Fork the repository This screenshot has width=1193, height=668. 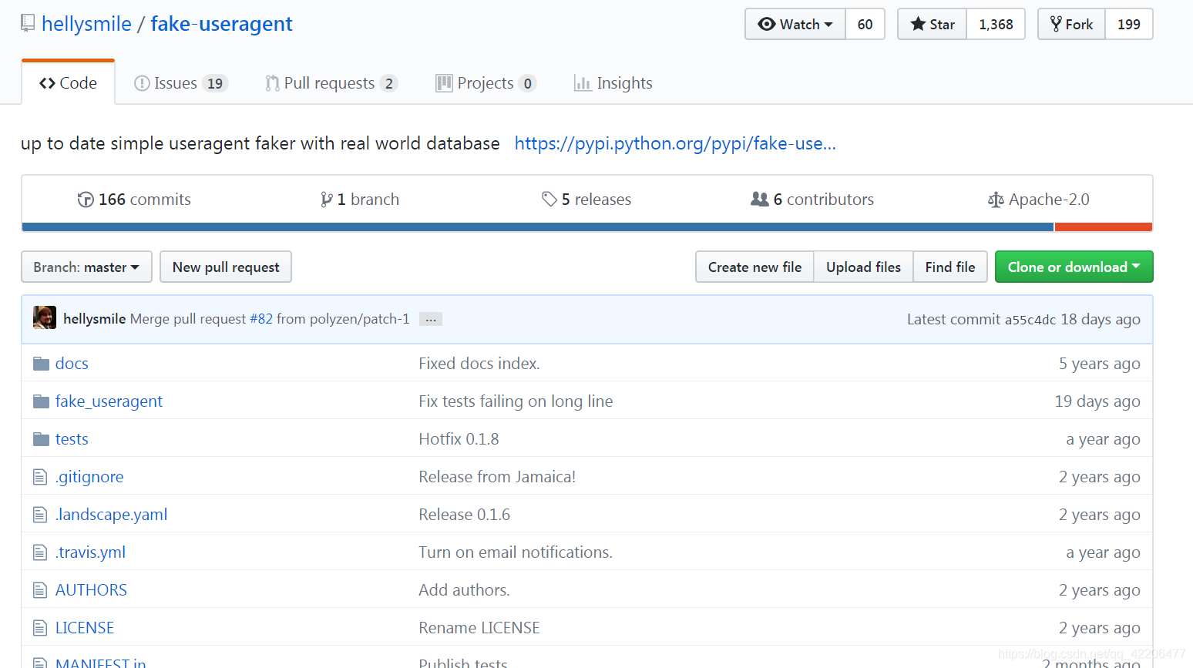point(1072,24)
